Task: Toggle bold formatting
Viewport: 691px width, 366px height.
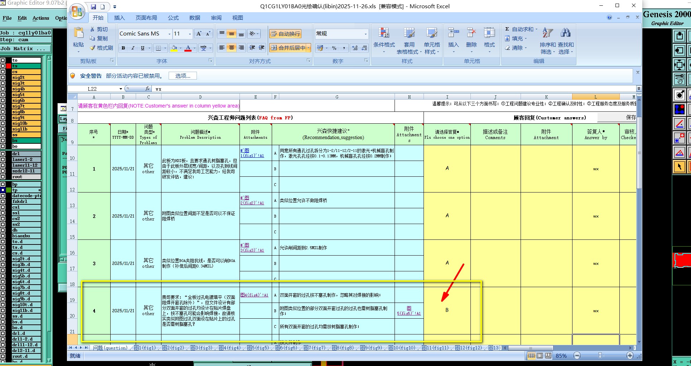Action: pyautogui.click(x=123, y=48)
